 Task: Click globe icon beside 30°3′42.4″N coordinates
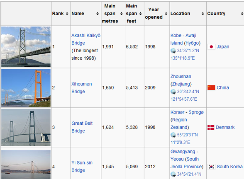click(x=173, y=92)
